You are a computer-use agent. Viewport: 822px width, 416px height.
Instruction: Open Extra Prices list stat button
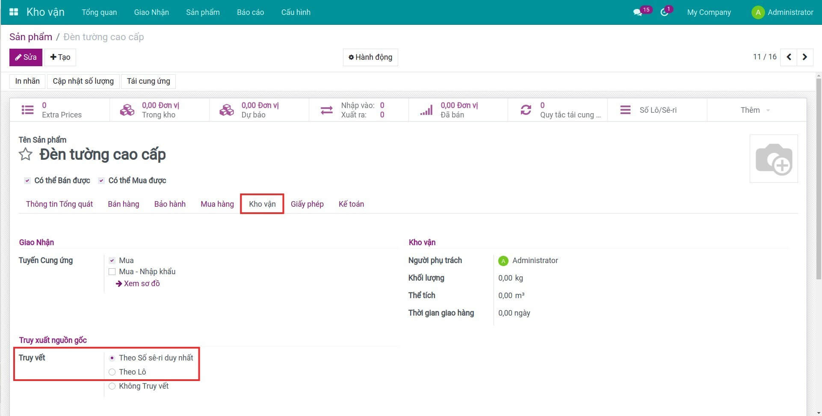[x=59, y=110]
